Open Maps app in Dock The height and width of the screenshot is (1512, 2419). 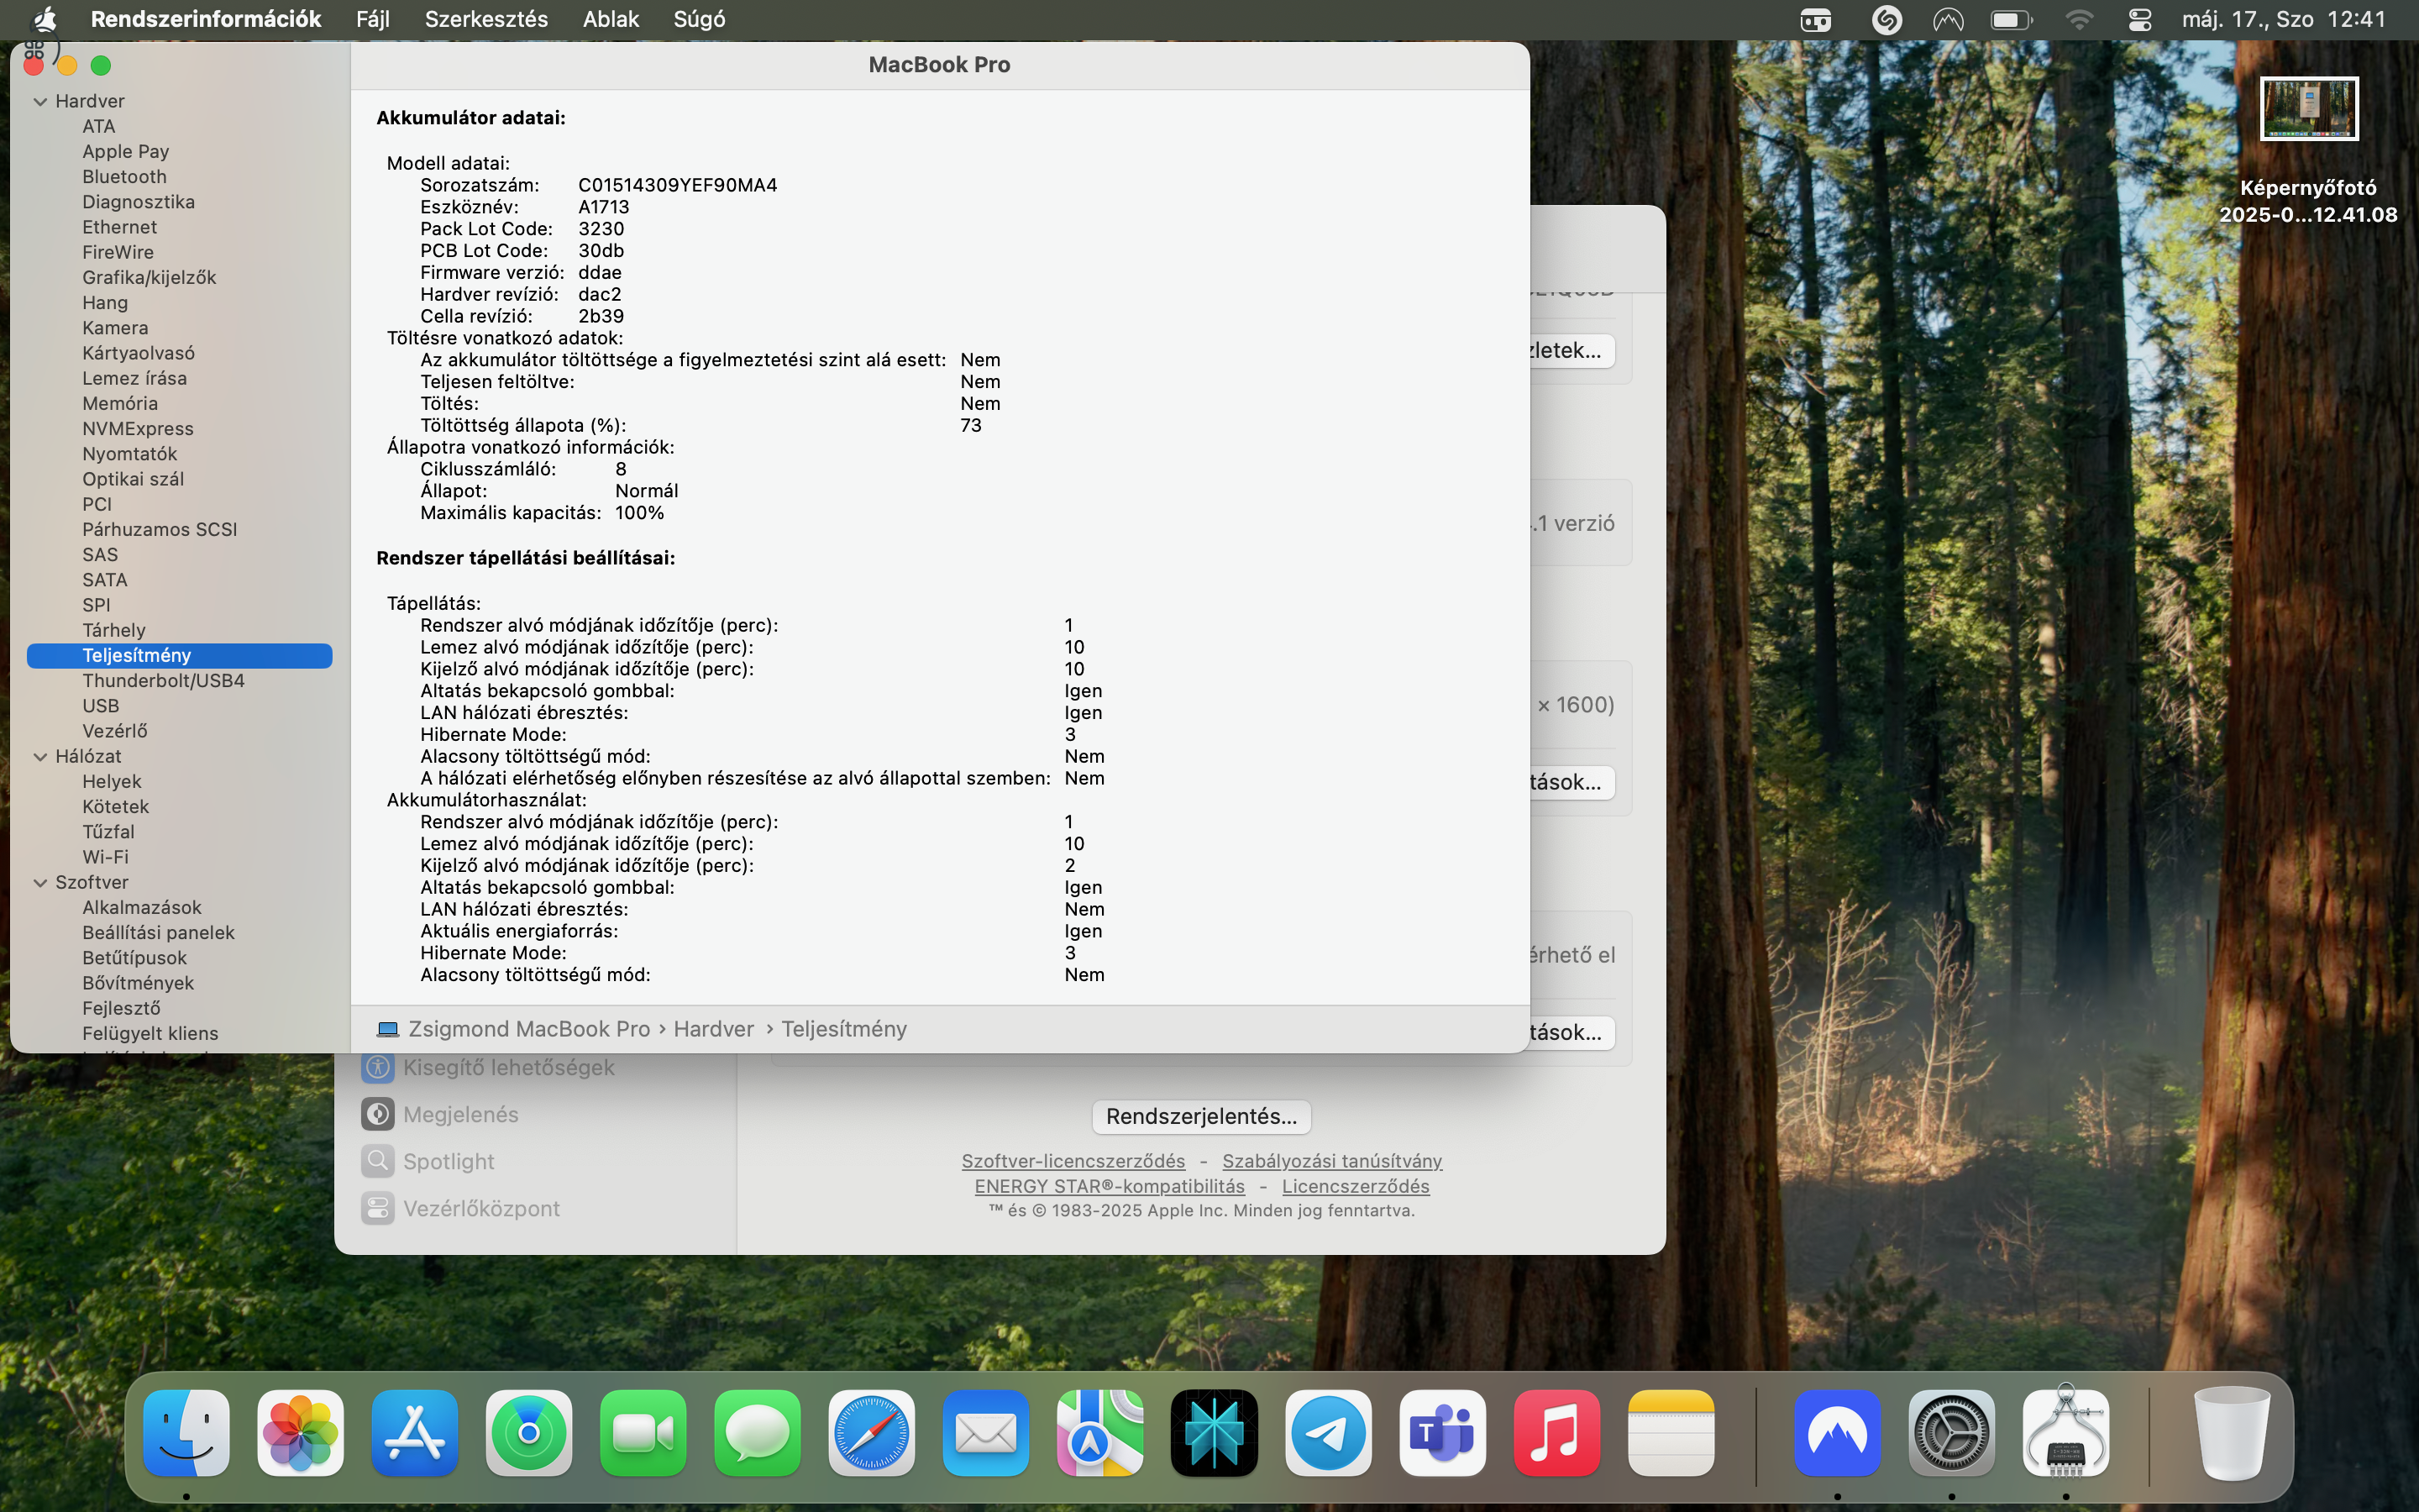[x=1099, y=1433]
